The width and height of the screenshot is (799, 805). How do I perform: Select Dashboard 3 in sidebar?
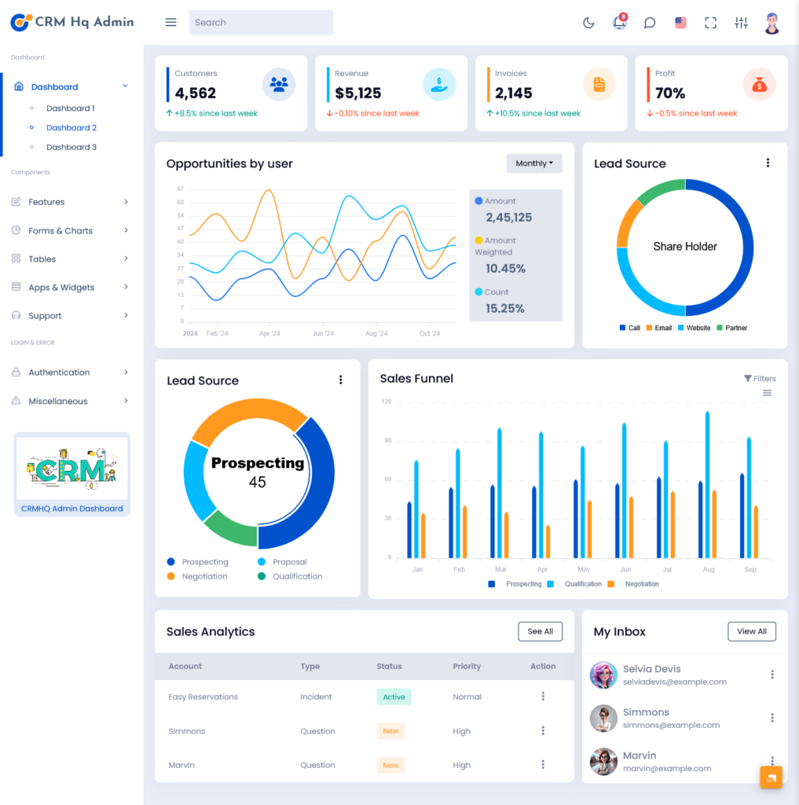tap(71, 147)
